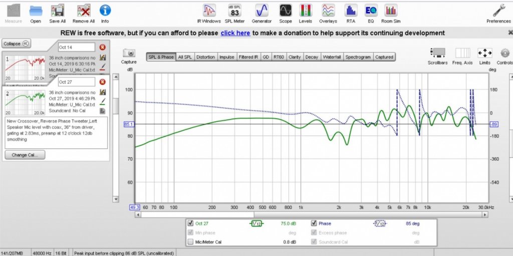This screenshot has width=513, height=256.
Task: Select the Oct 27 measurement thumbnail
Action: 26,102
